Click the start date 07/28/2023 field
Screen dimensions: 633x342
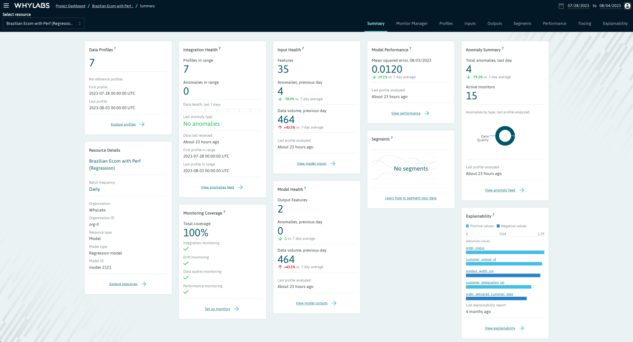coord(578,6)
